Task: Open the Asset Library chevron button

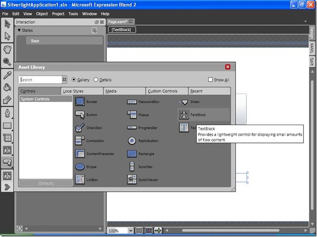Action: pos(7,187)
